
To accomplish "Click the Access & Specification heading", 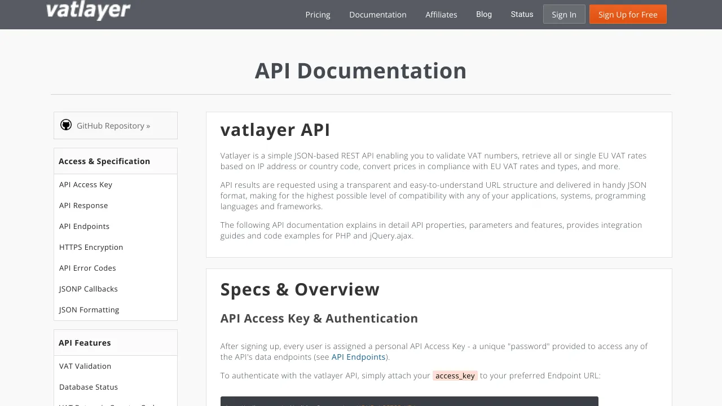I will point(104,161).
